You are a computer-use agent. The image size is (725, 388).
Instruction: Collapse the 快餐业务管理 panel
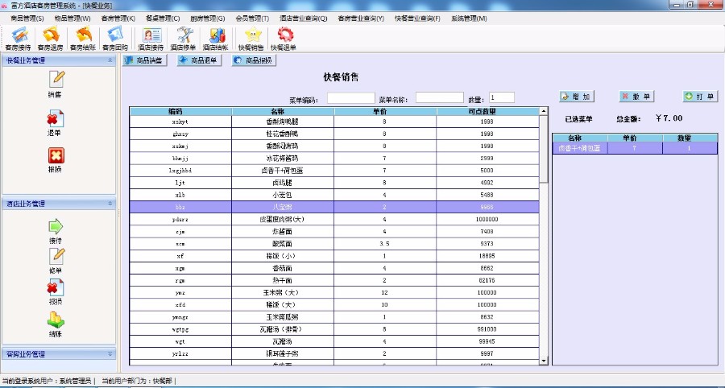110,60
